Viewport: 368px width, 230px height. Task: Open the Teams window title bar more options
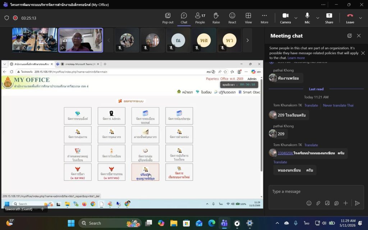(x=323, y=4)
